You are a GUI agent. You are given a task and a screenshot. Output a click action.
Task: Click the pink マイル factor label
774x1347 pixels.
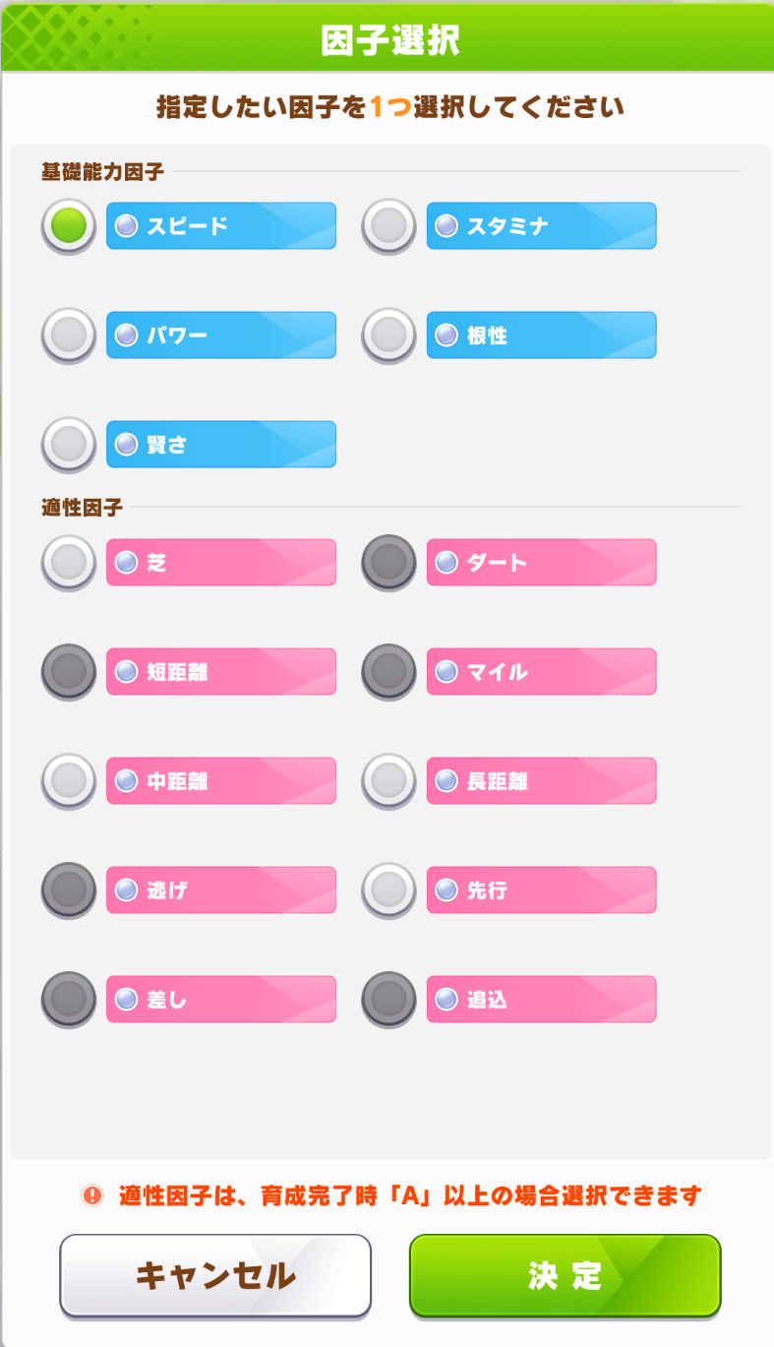click(x=541, y=672)
